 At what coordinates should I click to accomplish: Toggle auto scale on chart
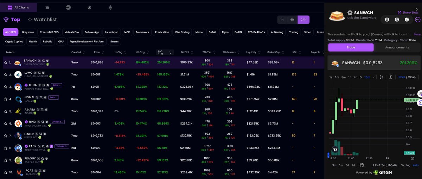(415, 165)
